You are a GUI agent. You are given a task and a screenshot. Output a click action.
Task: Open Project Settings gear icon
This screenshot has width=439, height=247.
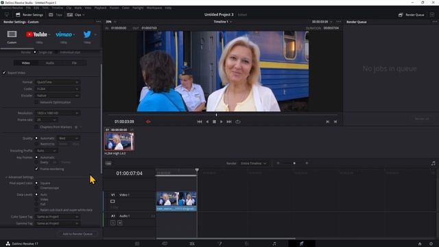click(x=431, y=244)
